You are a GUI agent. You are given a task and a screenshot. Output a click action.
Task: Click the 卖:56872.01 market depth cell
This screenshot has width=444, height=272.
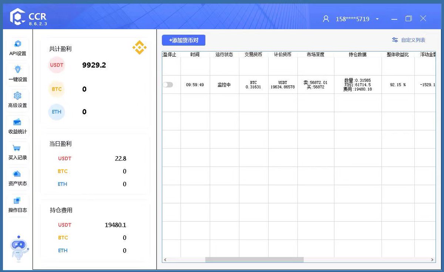pyautogui.click(x=316, y=85)
